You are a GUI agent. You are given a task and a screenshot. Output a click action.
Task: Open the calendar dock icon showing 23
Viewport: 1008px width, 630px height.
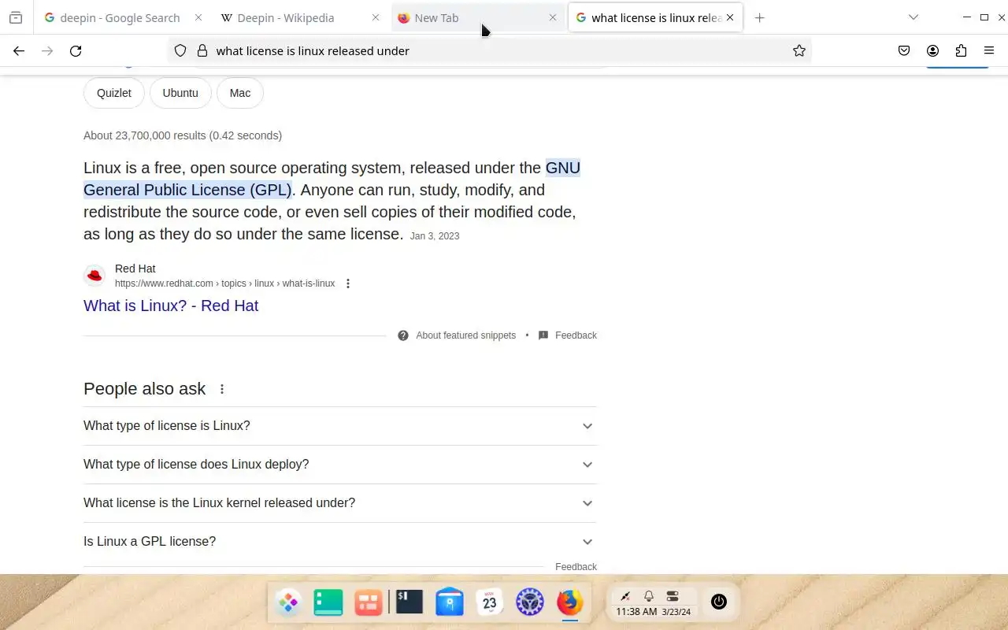coord(490,602)
